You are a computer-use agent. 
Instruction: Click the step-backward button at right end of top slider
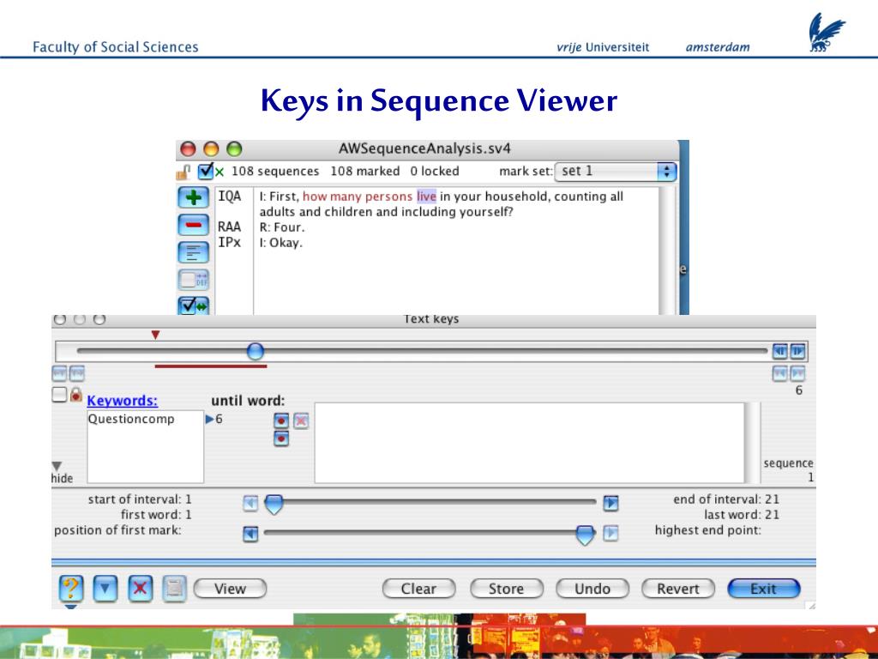point(779,351)
